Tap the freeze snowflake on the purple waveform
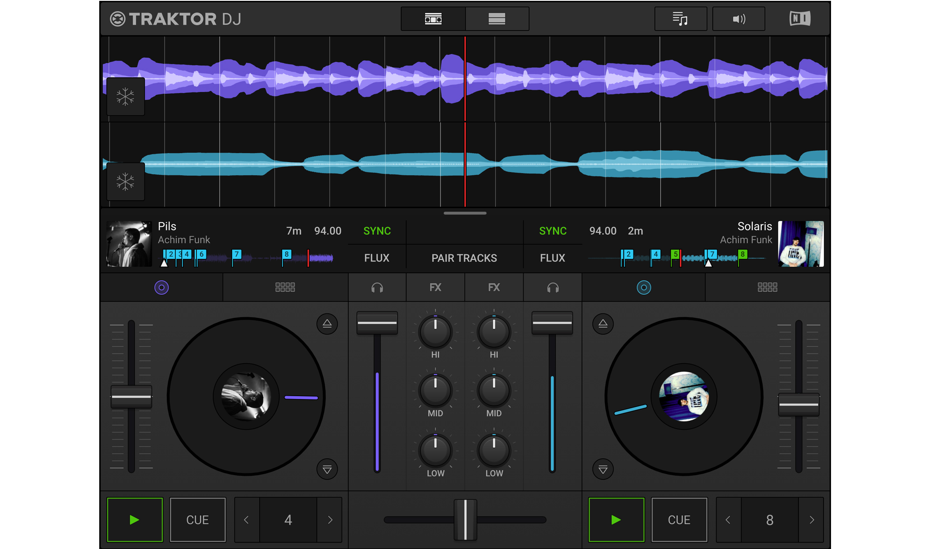929x549 pixels. tap(125, 97)
